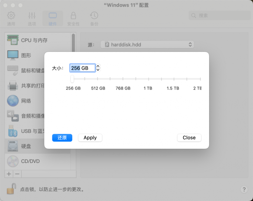Open the 安全性 (Security) lock tab icon
The image size is (253, 201).
pos(73,16)
